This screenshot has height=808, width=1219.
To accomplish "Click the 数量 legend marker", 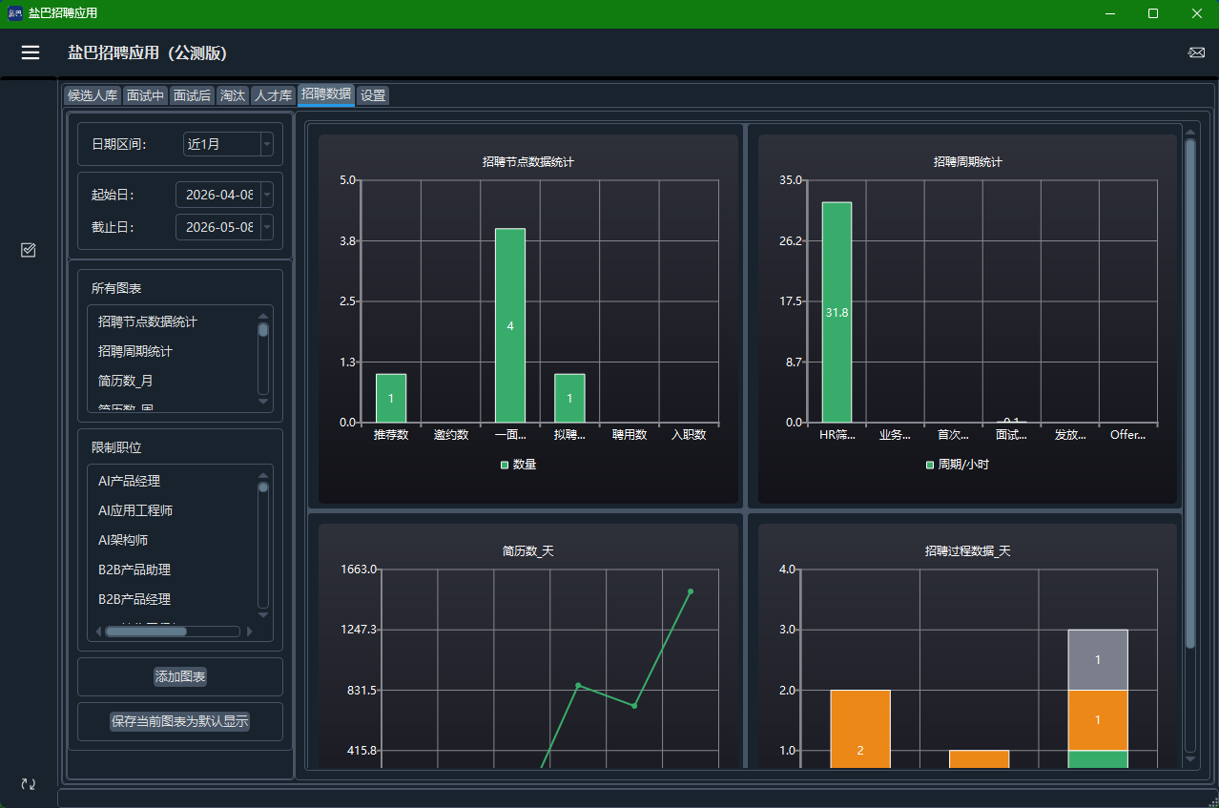I will click(505, 465).
